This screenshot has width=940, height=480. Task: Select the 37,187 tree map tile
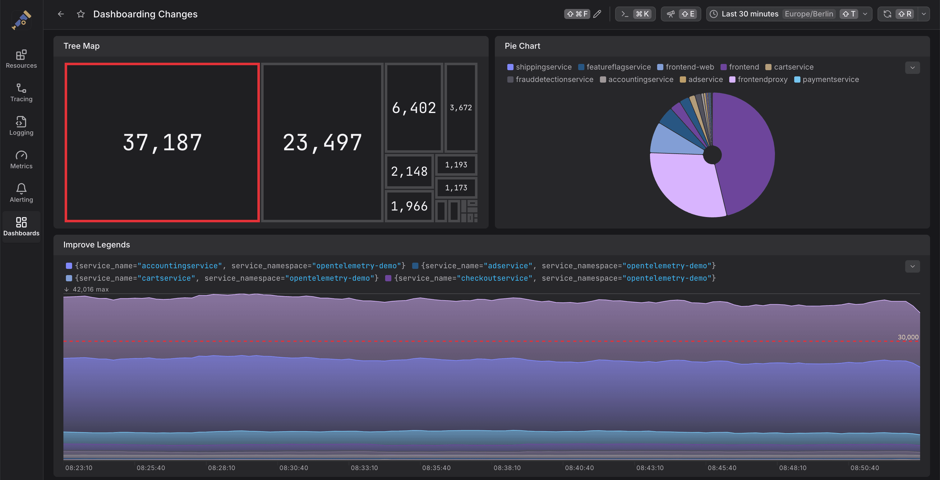(x=162, y=143)
